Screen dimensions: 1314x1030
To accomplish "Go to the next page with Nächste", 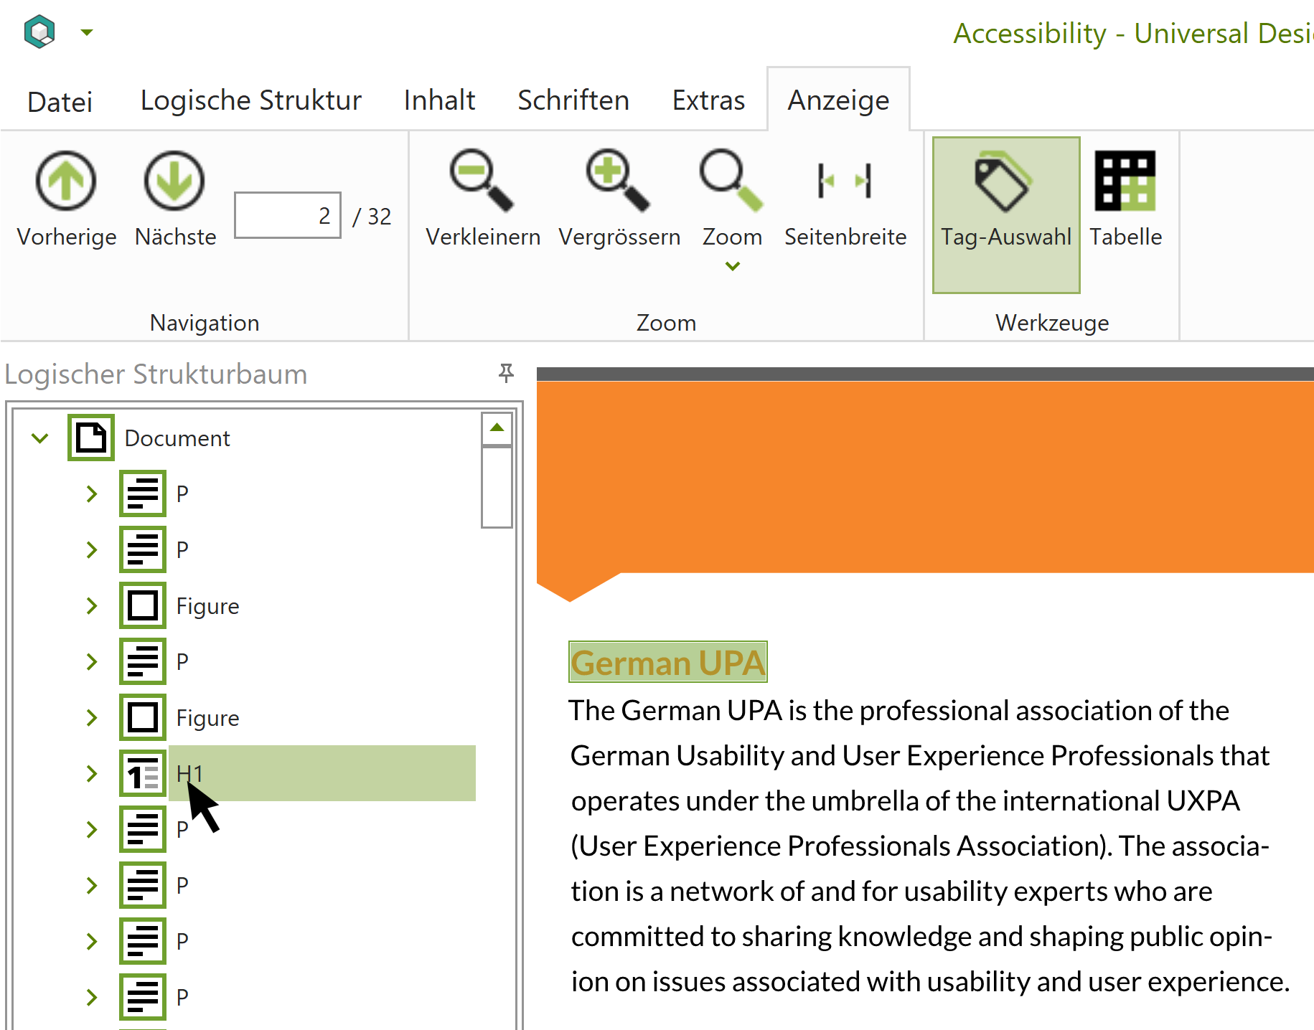I will [x=175, y=199].
